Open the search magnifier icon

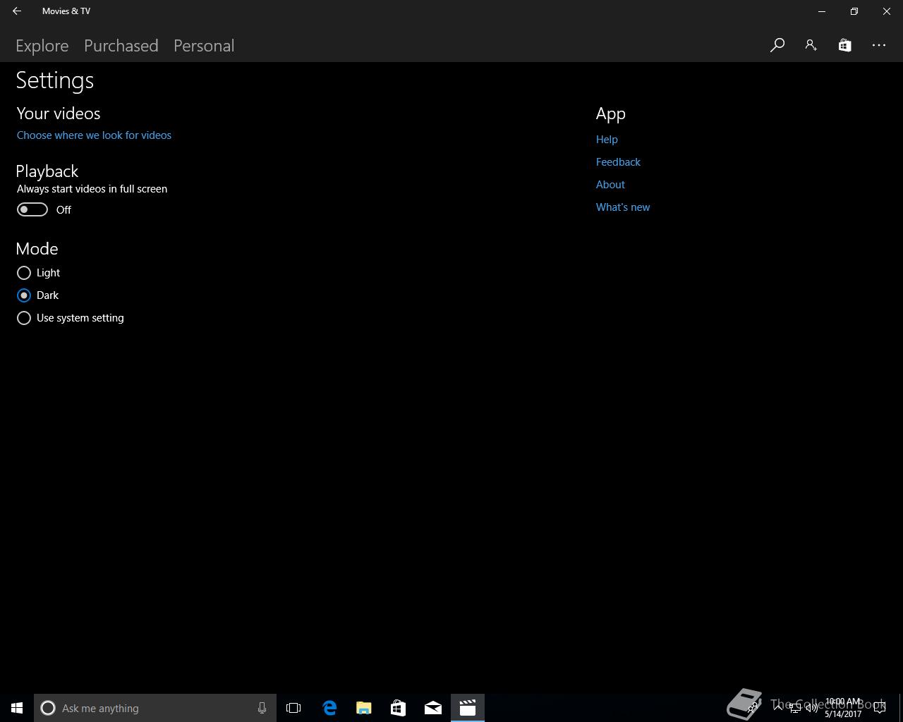pos(777,45)
